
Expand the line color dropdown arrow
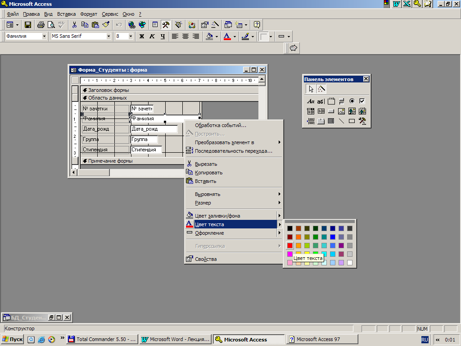pos(253,36)
